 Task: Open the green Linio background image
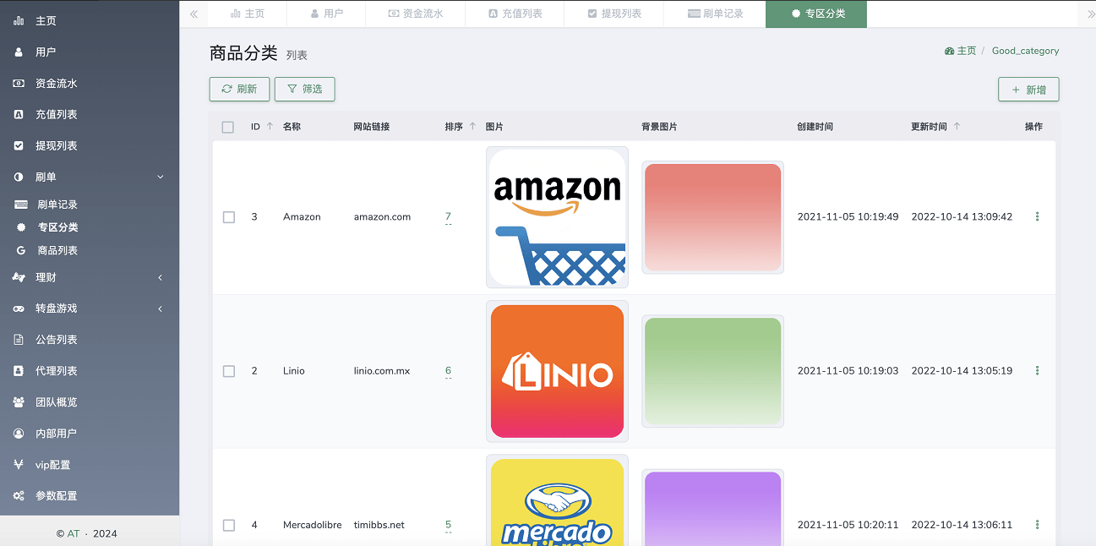click(x=712, y=371)
